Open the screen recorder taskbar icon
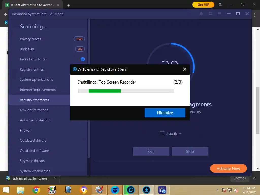This screenshot has width=260, height=195. 162,190
